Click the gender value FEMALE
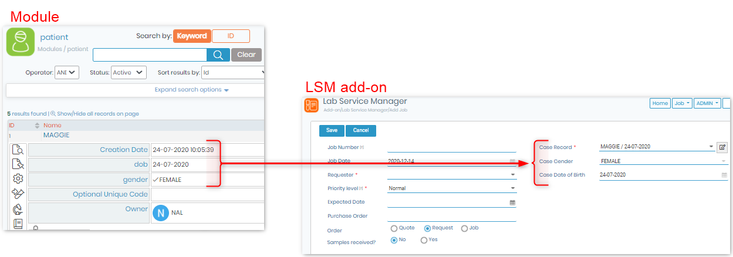Screen dimensions: 733x257 170,180
